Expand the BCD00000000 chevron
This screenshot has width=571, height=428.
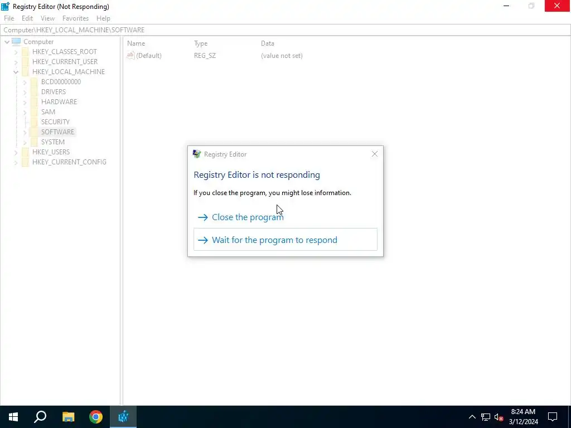[25, 82]
